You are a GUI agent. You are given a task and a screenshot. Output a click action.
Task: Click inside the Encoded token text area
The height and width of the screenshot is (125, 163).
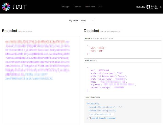(x=41, y=80)
